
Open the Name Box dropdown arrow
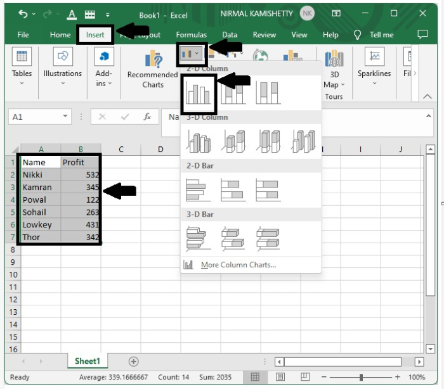(x=65, y=117)
